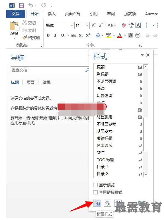Clear formatting with eraser icon
Viewport: 164px width, 220px height.
124,25
